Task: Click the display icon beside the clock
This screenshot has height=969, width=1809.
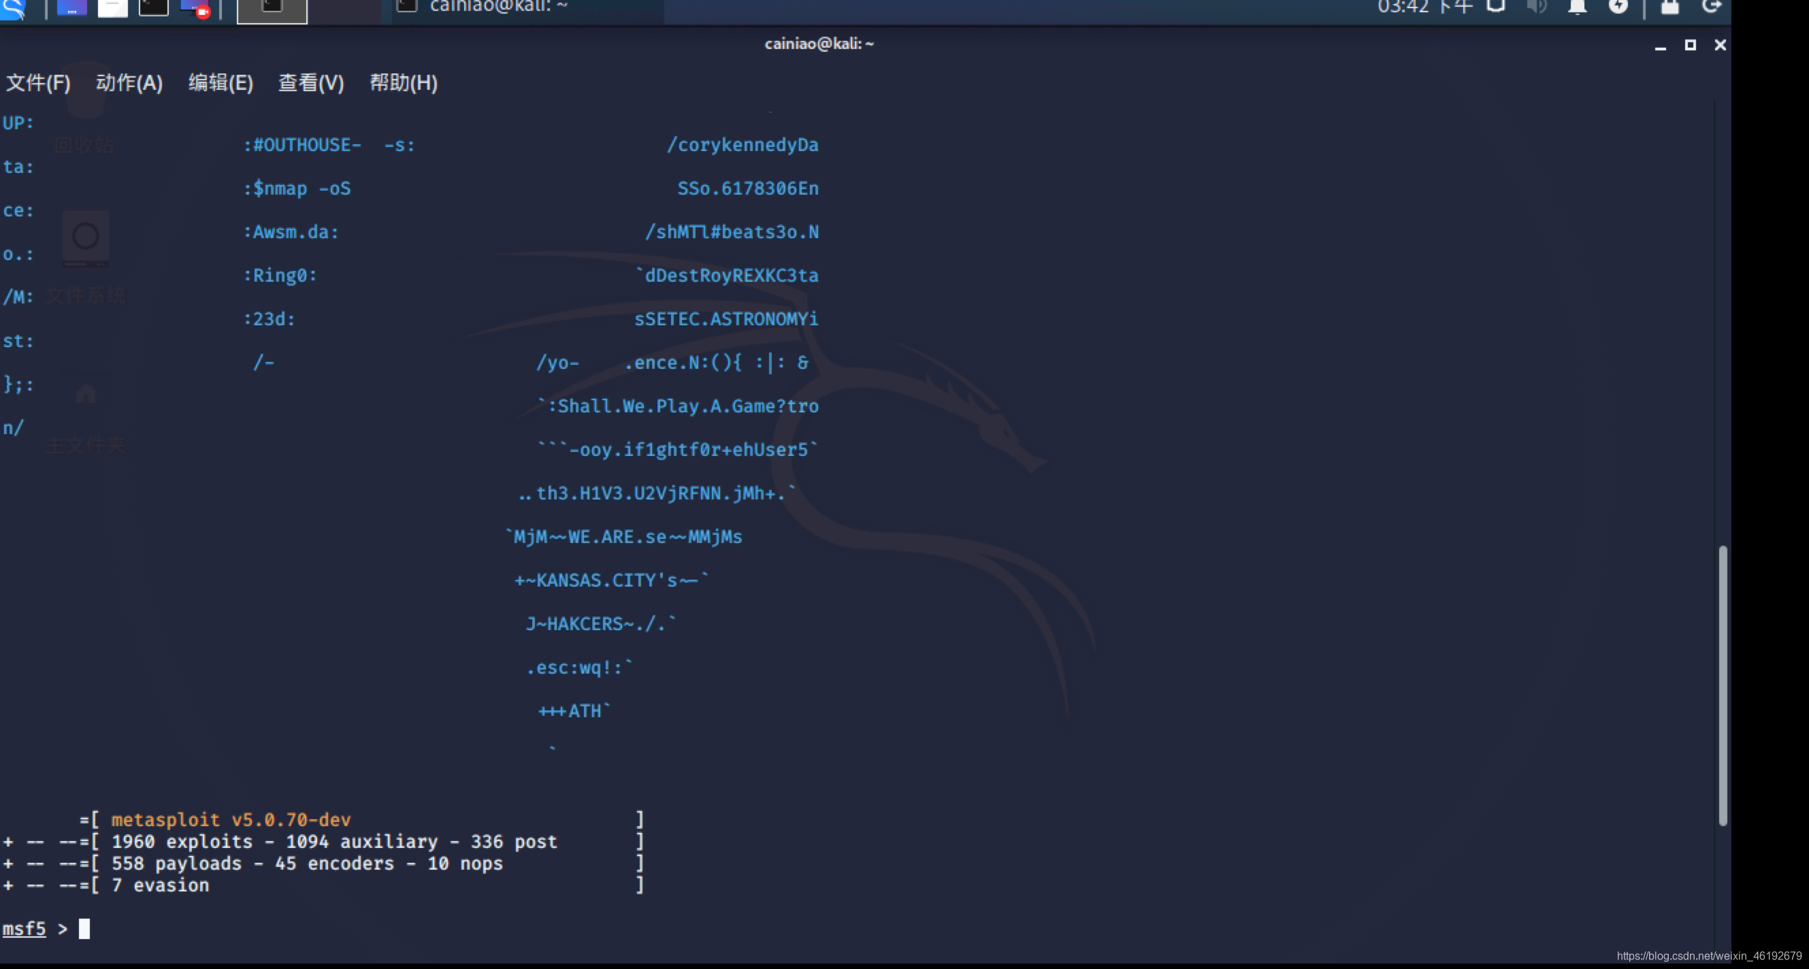Action: click(1496, 7)
